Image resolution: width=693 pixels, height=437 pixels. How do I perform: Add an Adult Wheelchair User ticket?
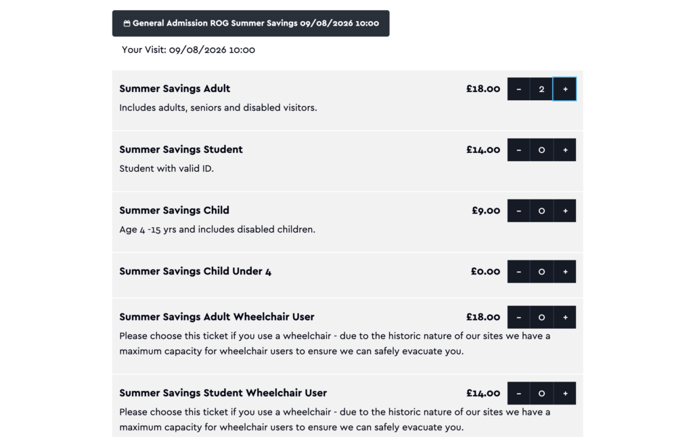pos(564,317)
